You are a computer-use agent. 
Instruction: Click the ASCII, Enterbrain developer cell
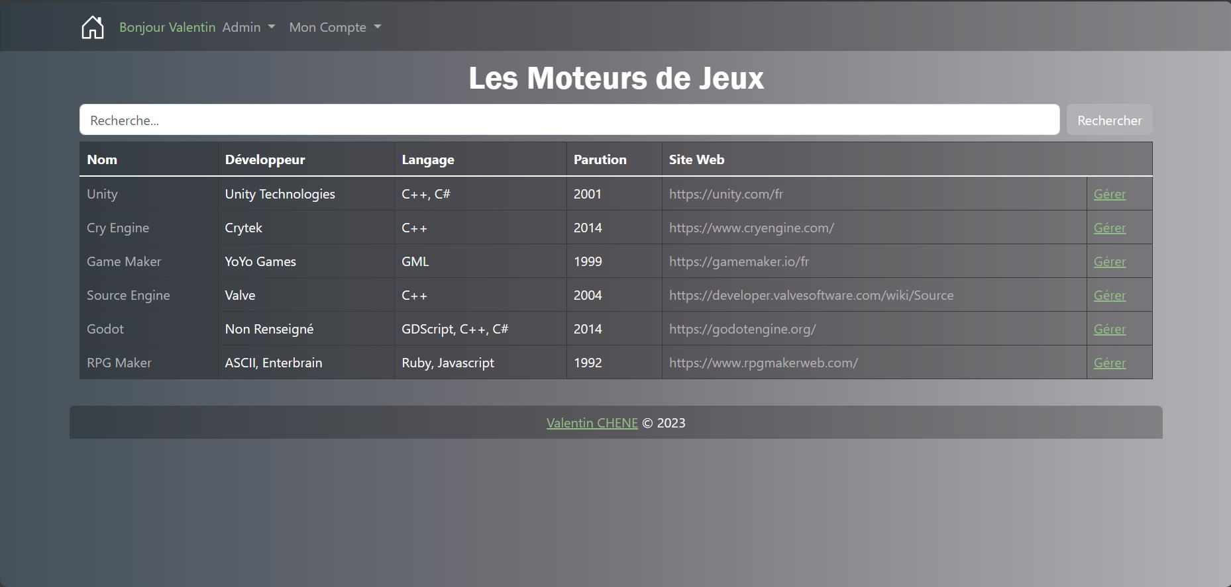point(307,363)
